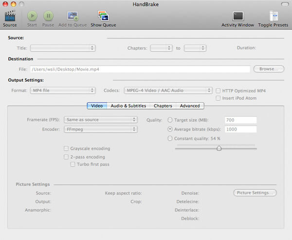Open the Codecs MPEG-4 Video dropdown
Screen dimensions: 292x240
pyautogui.click(x=168, y=91)
